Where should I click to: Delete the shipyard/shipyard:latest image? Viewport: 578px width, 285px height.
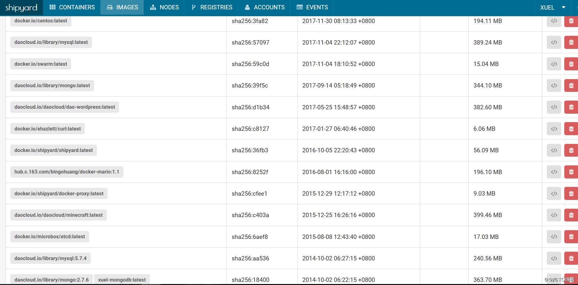click(571, 150)
